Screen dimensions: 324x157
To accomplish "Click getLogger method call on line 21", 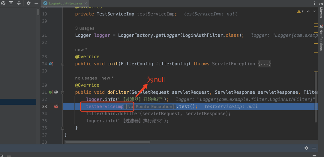I will [167, 35].
